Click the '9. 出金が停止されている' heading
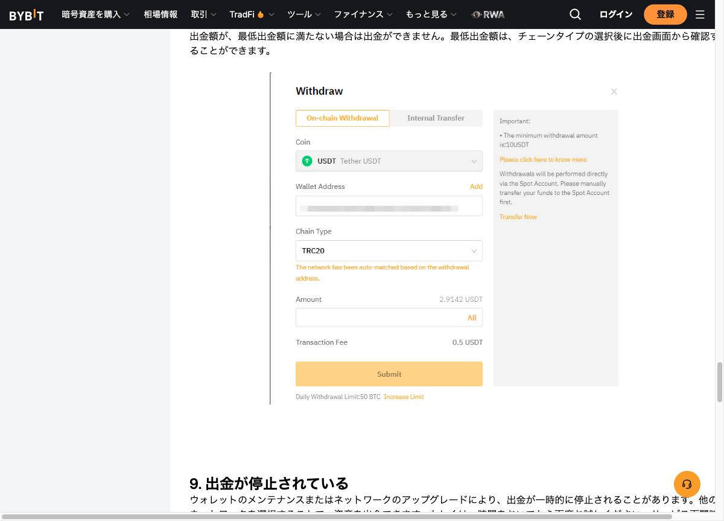724x521 pixels. (x=269, y=484)
